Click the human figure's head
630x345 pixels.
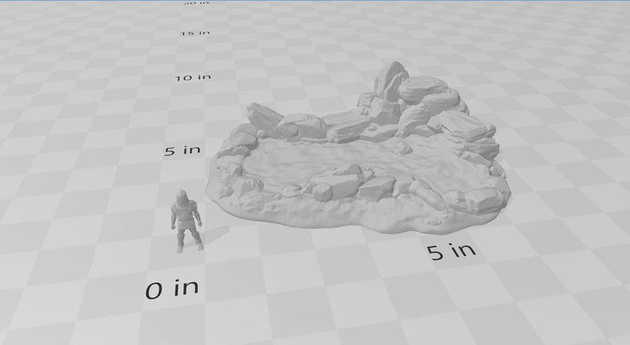pos(183,196)
